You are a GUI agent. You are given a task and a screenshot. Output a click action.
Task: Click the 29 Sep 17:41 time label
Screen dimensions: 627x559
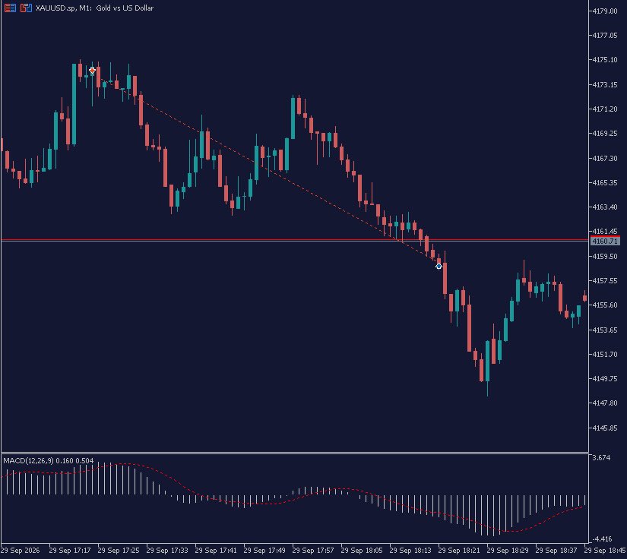point(216,551)
